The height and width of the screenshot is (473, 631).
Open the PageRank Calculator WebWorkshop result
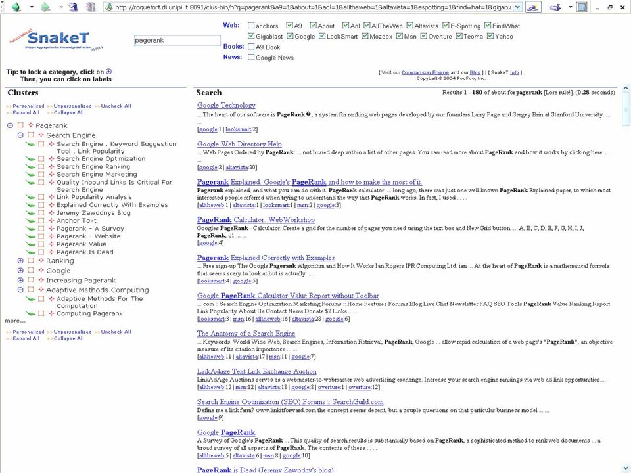point(256,220)
